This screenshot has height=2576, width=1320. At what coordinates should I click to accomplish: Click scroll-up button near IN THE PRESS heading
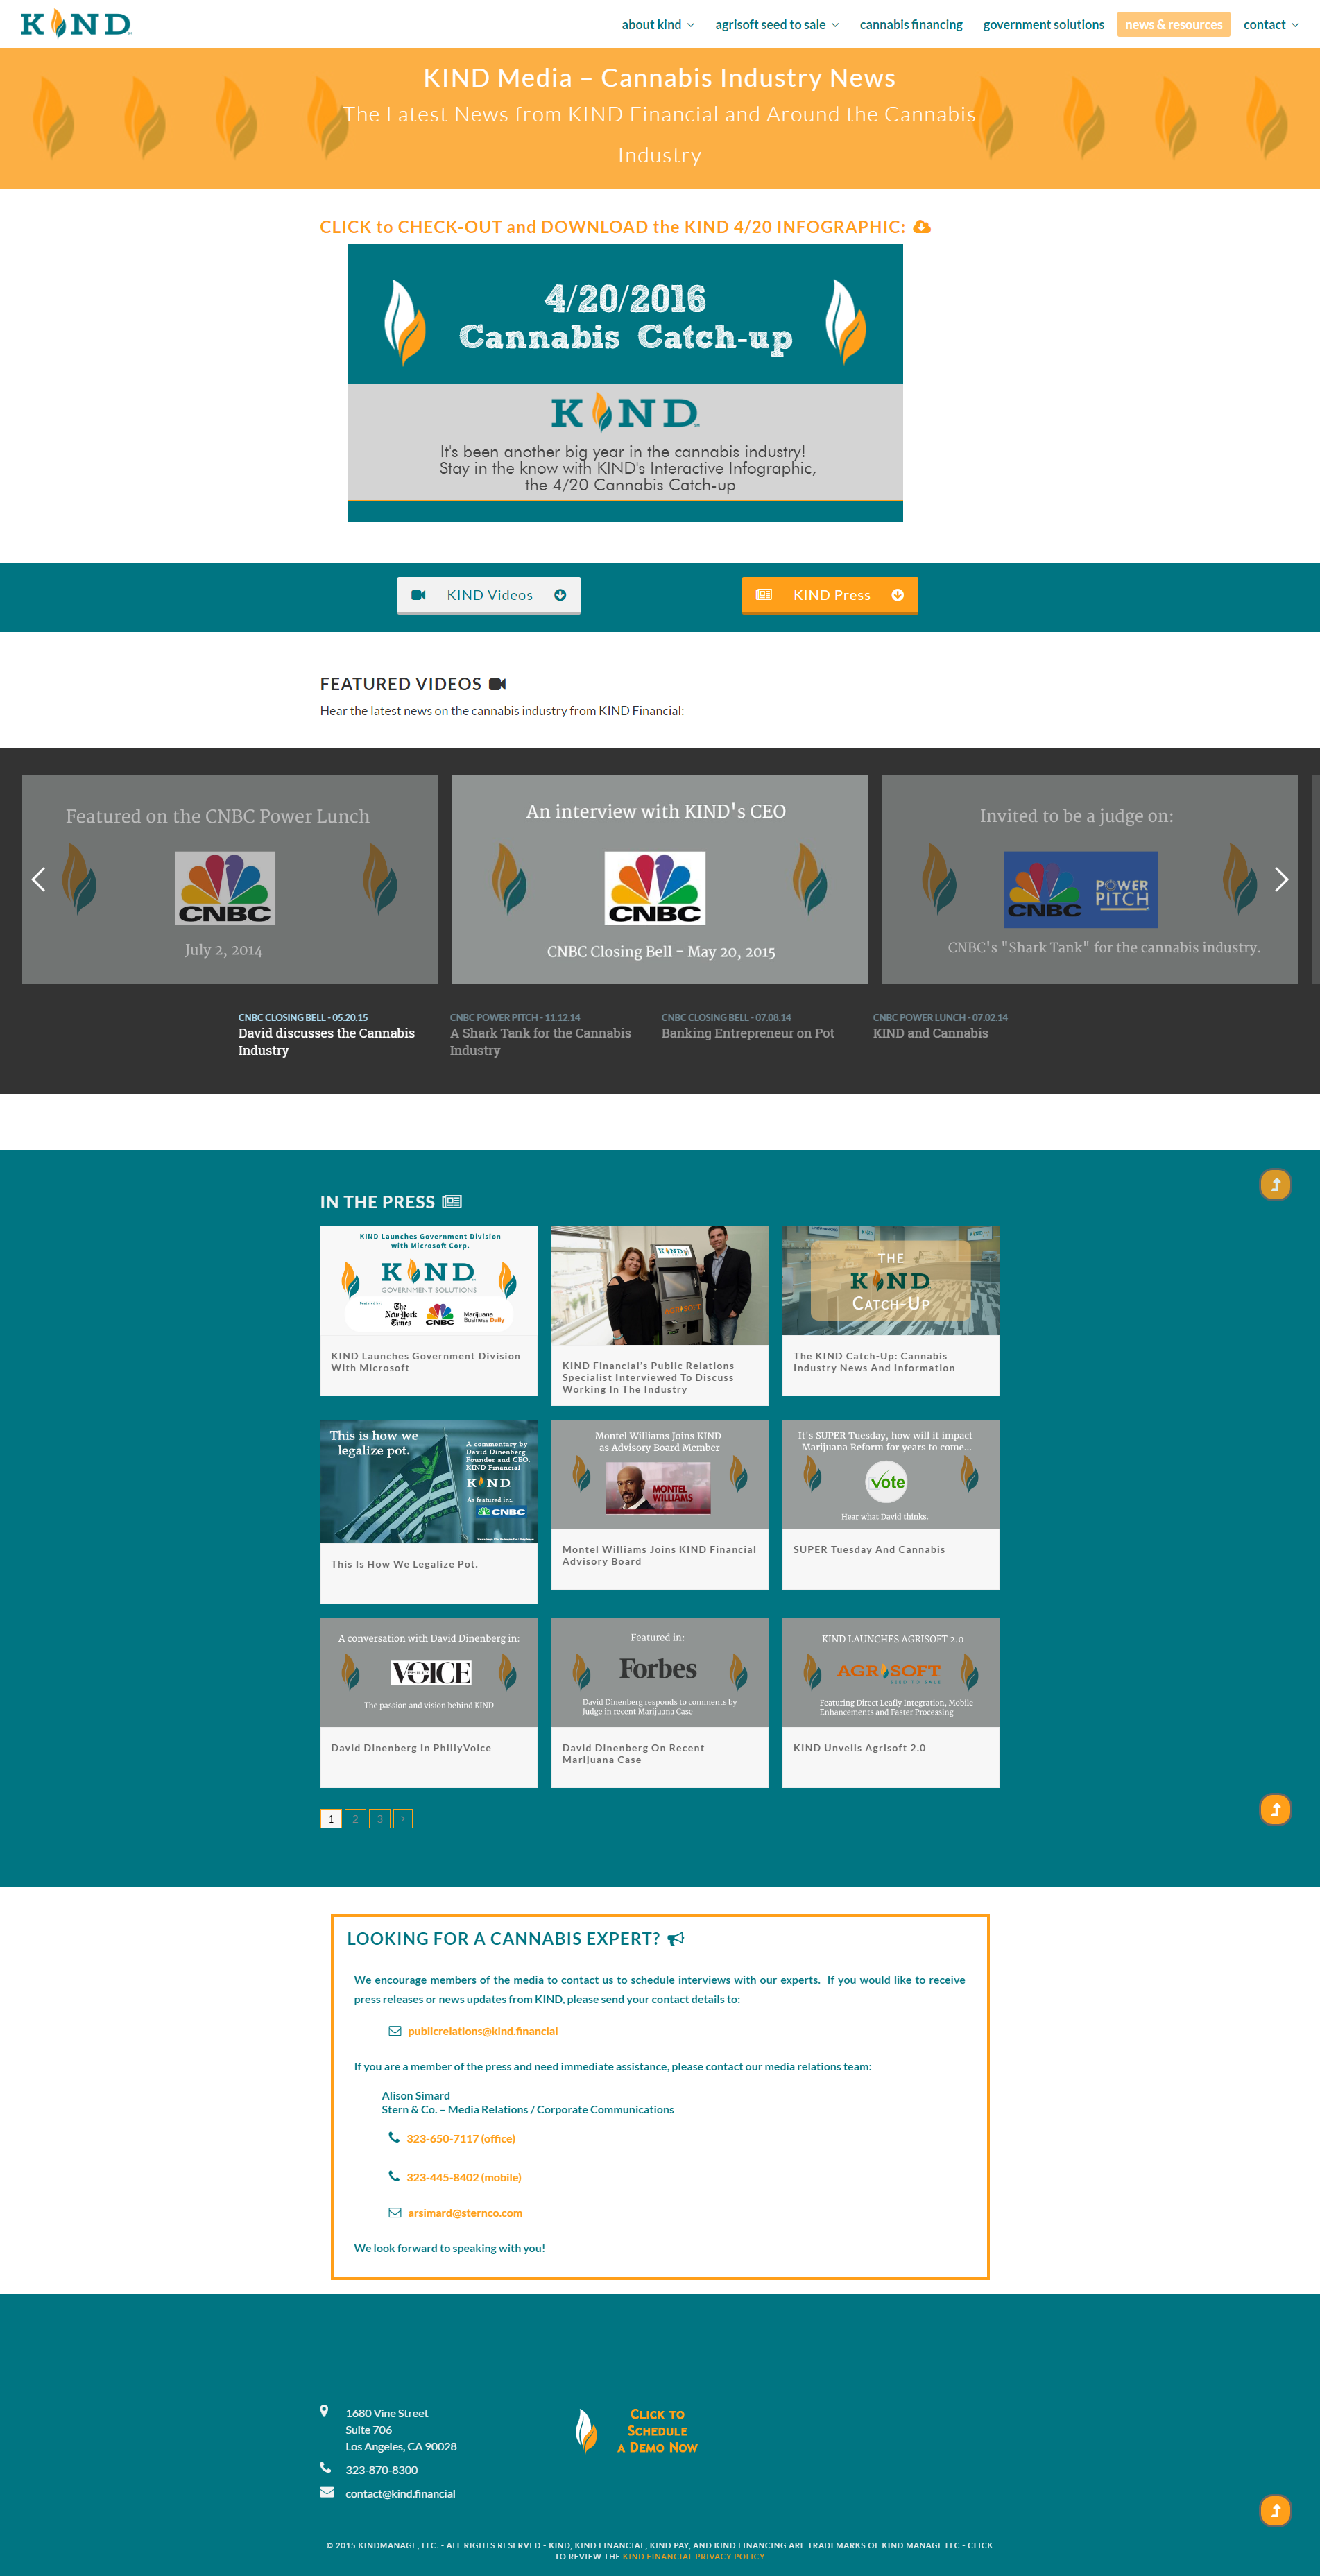pyautogui.click(x=1275, y=1185)
